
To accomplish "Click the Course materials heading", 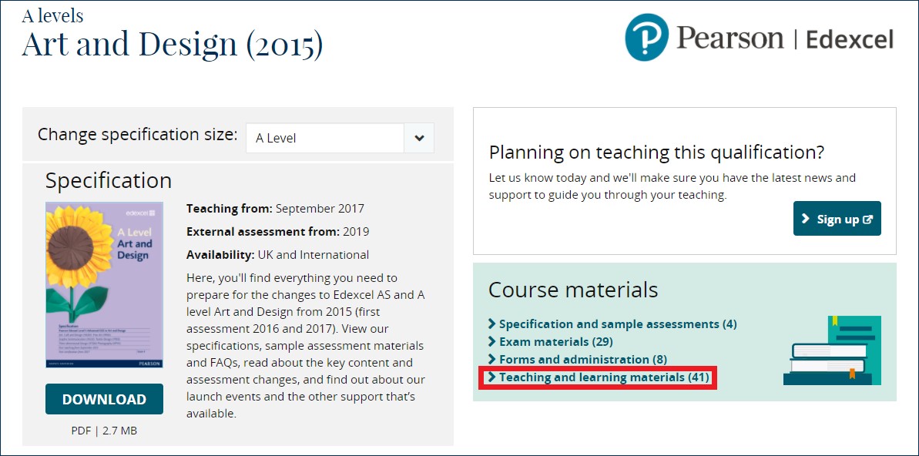I will coord(573,290).
